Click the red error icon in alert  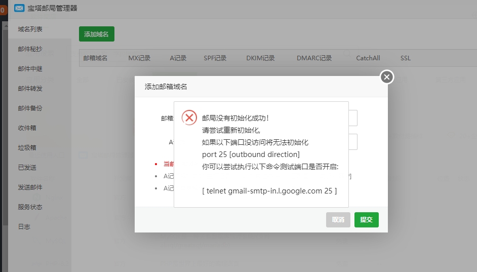click(189, 118)
